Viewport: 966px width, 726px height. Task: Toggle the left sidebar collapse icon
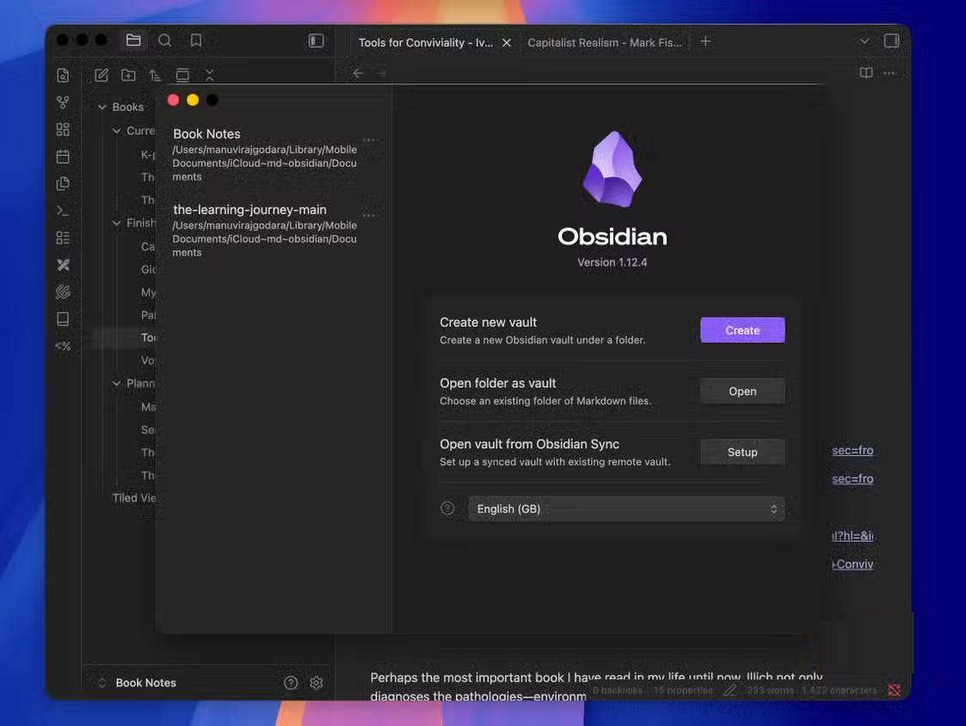pyautogui.click(x=316, y=40)
